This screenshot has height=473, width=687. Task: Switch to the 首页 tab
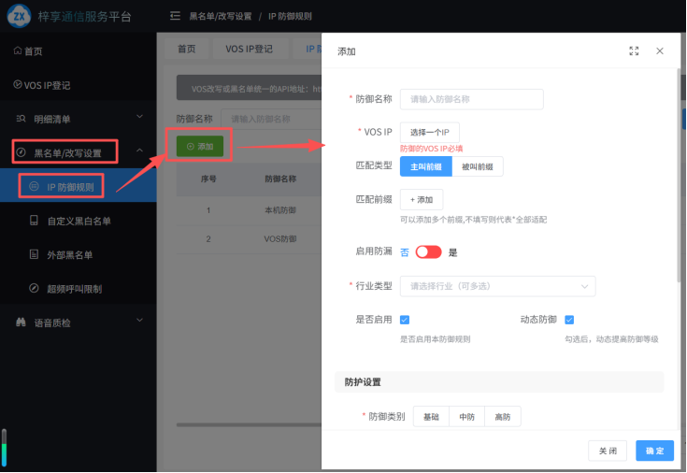pos(187,50)
